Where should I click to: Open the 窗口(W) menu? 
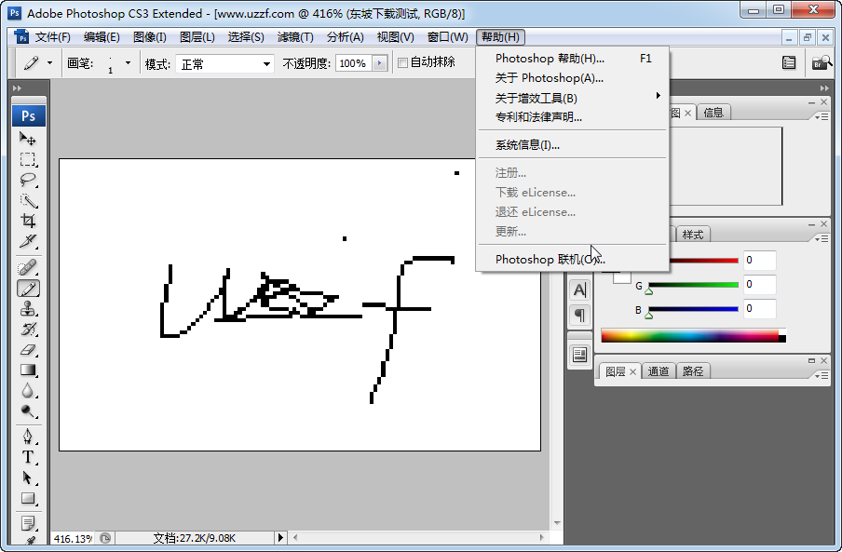click(x=447, y=37)
